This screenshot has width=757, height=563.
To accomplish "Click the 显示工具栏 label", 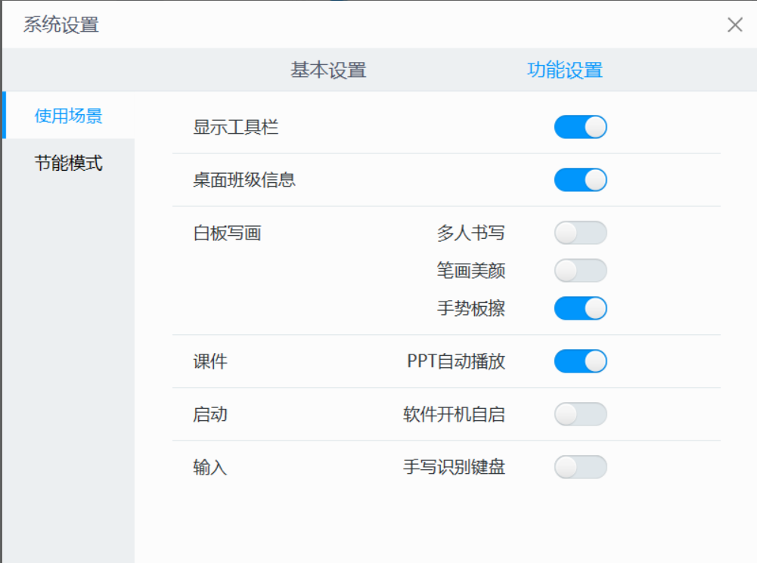I will click(x=236, y=128).
